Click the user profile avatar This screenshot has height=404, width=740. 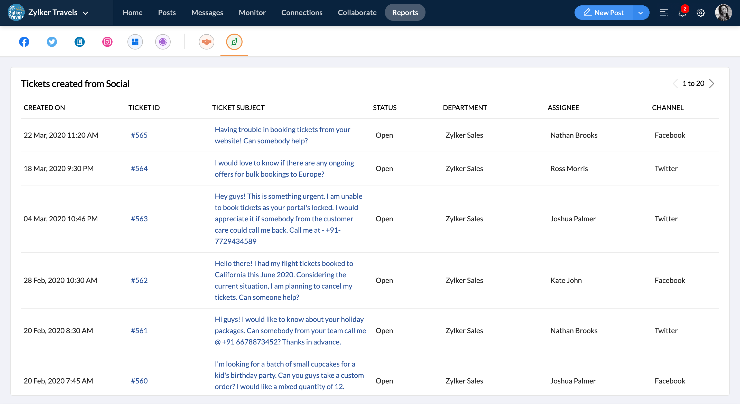[723, 13]
